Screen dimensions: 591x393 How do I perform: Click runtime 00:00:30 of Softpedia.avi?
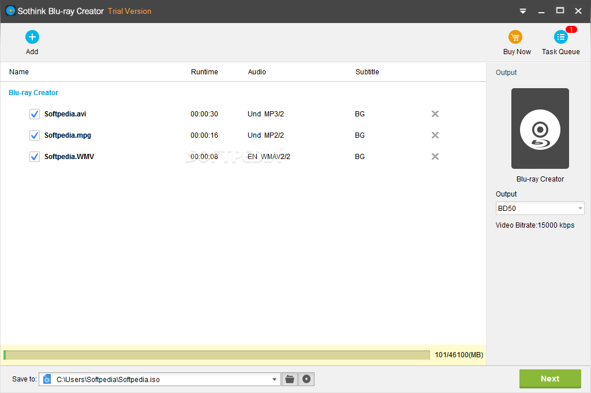[x=204, y=114]
